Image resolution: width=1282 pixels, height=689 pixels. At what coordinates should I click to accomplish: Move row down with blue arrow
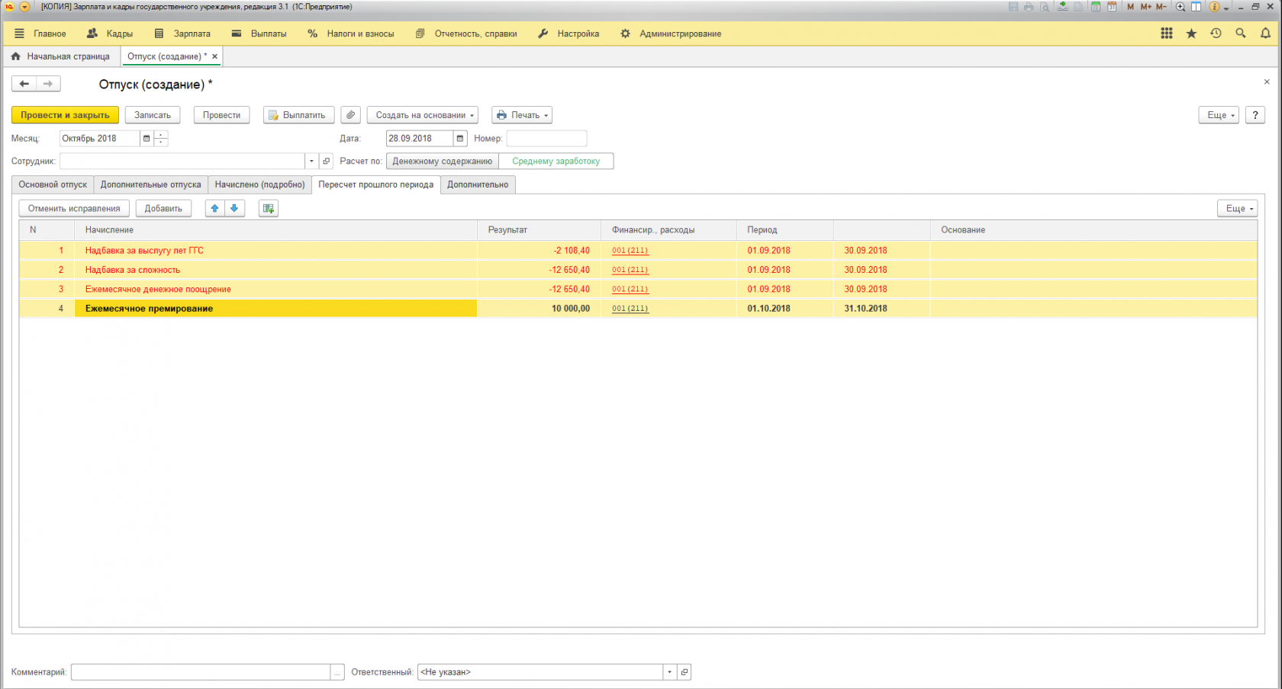pos(234,208)
